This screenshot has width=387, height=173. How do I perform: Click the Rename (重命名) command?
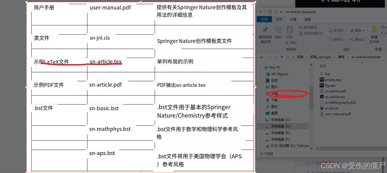click(x=357, y=39)
